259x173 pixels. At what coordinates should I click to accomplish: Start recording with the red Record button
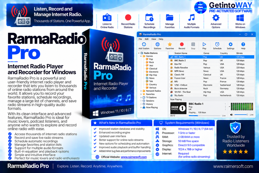coord(182,44)
